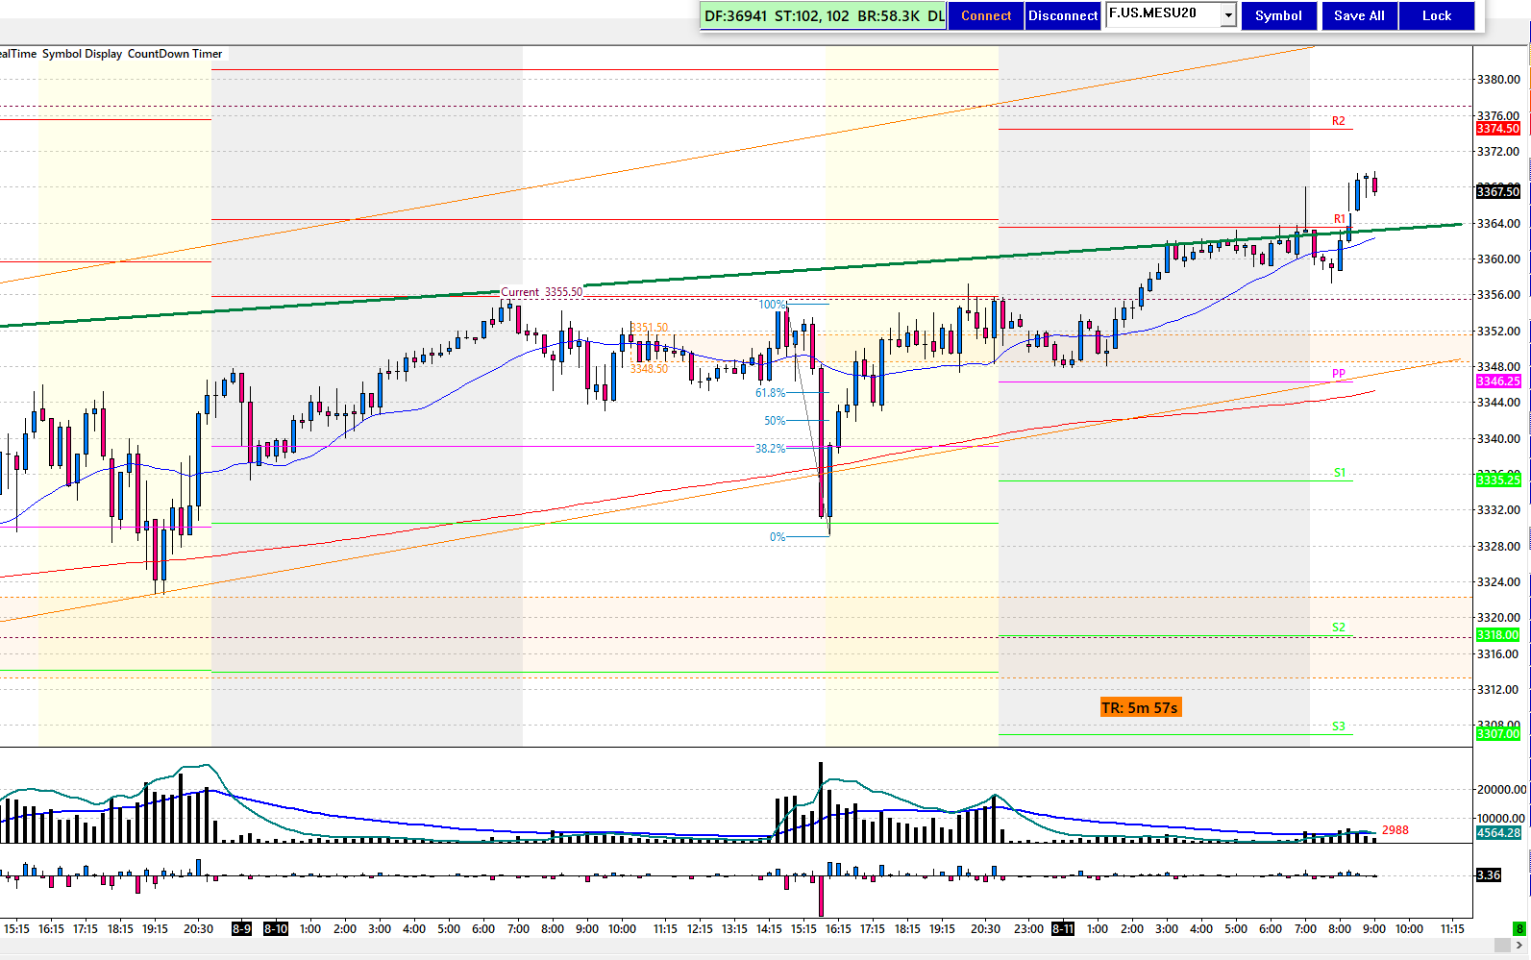Click the Lock button
This screenshot has width=1531, height=960.
point(1437,15)
